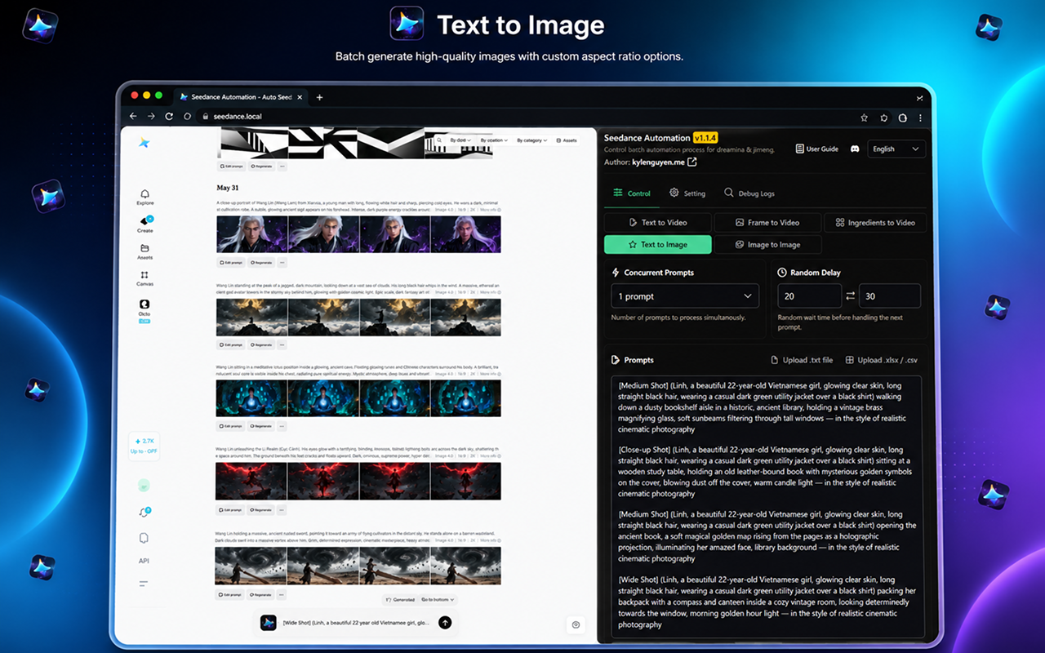The width and height of the screenshot is (1045, 653).
Task: Open Explore in the left sidebar
Action: 145,197
